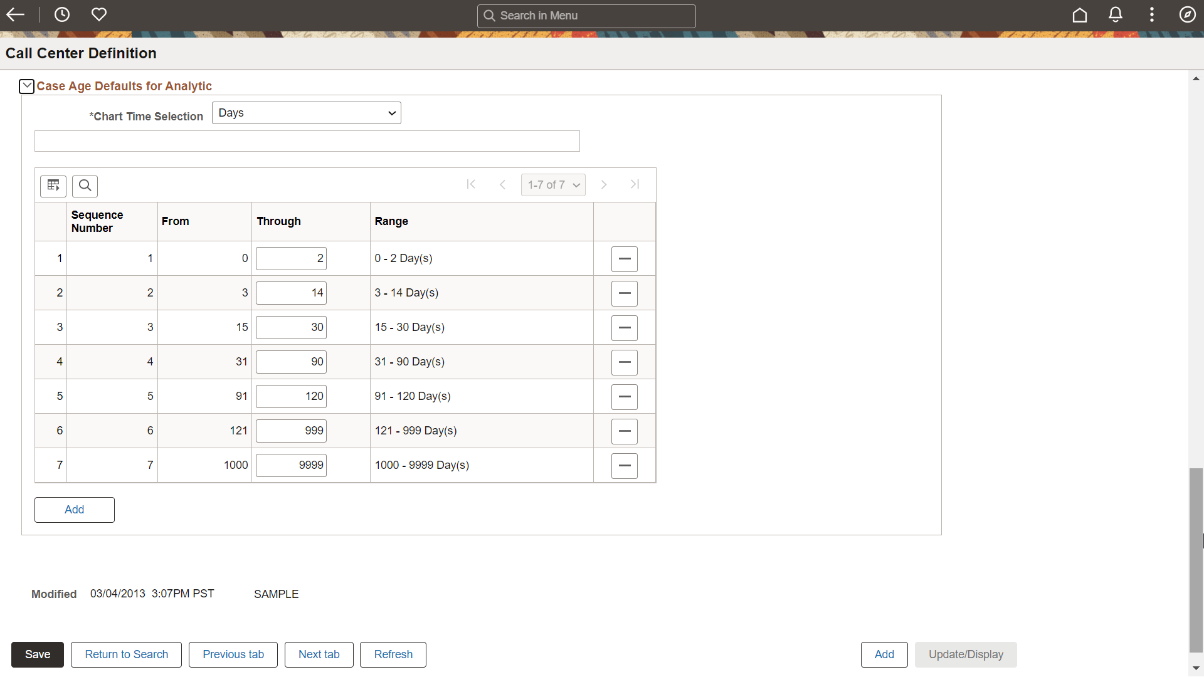Image resolution: width=1204 pixels, height=677 pixels.
Task: Click Add button beside Update/Display
Action: click(884, 654)
